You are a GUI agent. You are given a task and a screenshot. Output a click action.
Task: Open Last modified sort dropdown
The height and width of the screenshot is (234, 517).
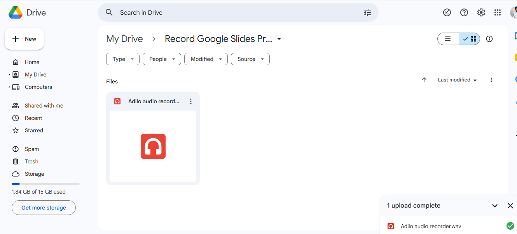(457, 80)
